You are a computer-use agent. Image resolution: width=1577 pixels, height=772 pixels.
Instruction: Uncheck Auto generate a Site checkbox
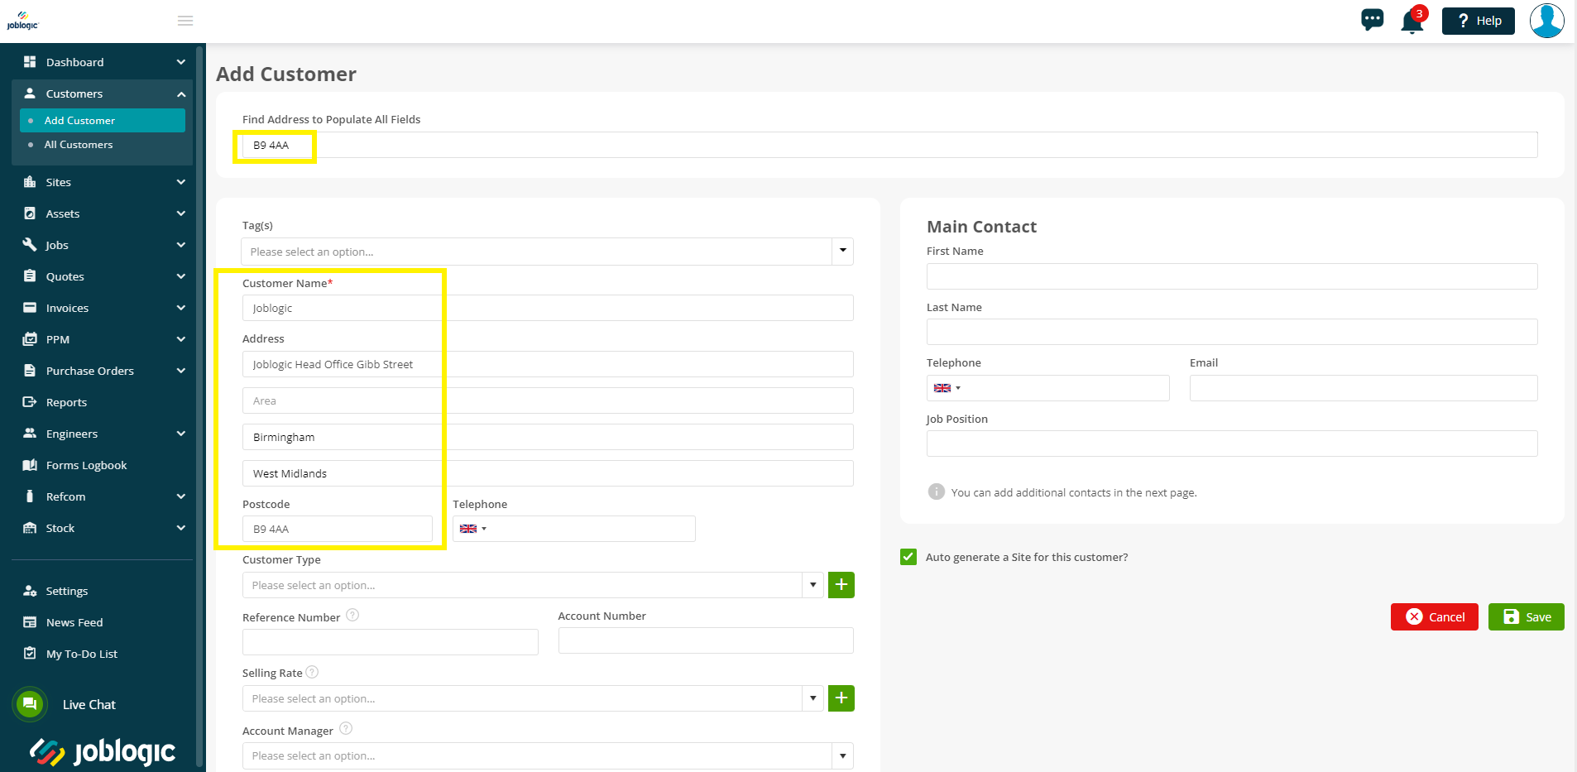click(908, 557)
